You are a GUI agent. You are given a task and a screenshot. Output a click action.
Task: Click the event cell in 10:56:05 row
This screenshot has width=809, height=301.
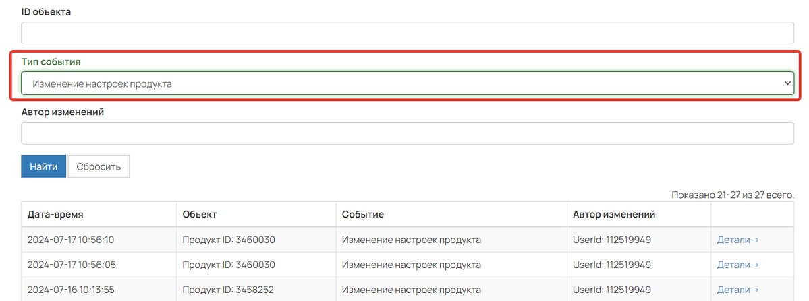(451, 265)
